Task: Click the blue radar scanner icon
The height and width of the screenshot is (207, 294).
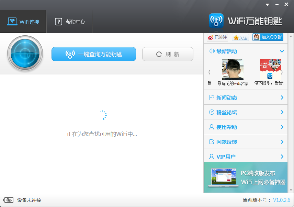Action: [25, 54]
